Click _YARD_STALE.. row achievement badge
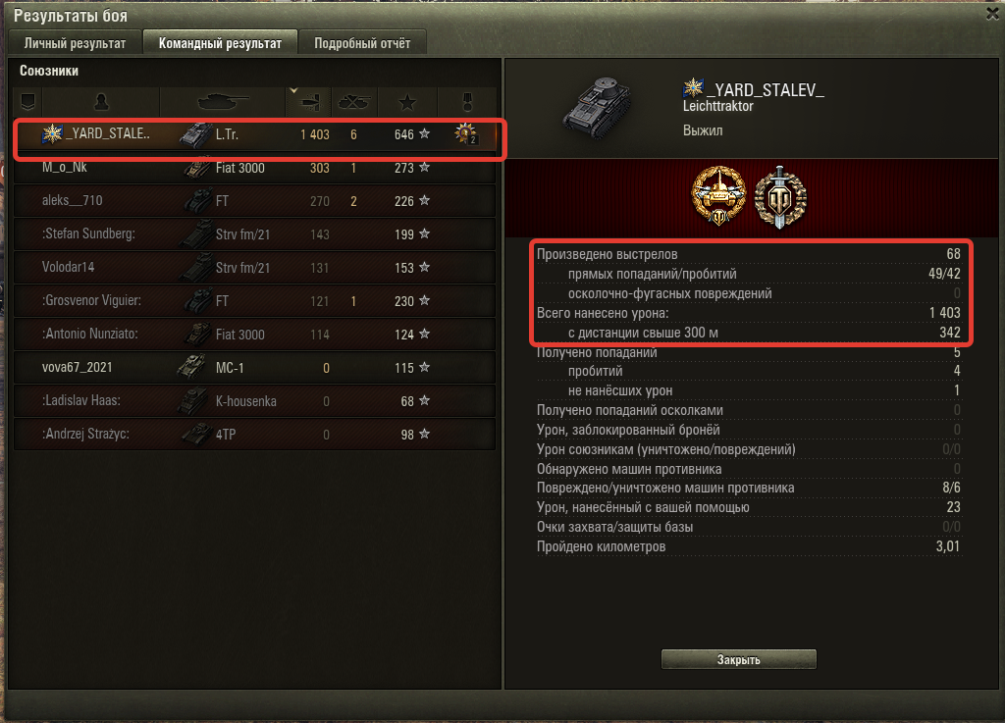The image size is (1005, 723). (x=465, y=133)
